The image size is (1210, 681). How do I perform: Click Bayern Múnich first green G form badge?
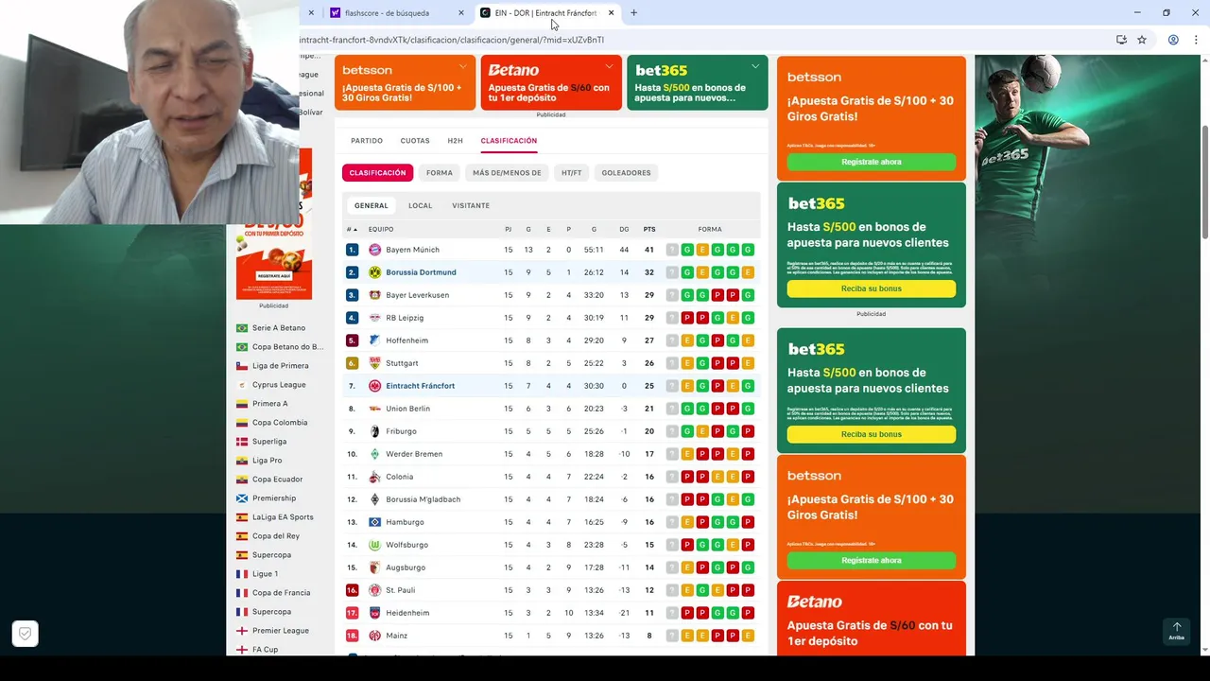click(x=687, y=250)
